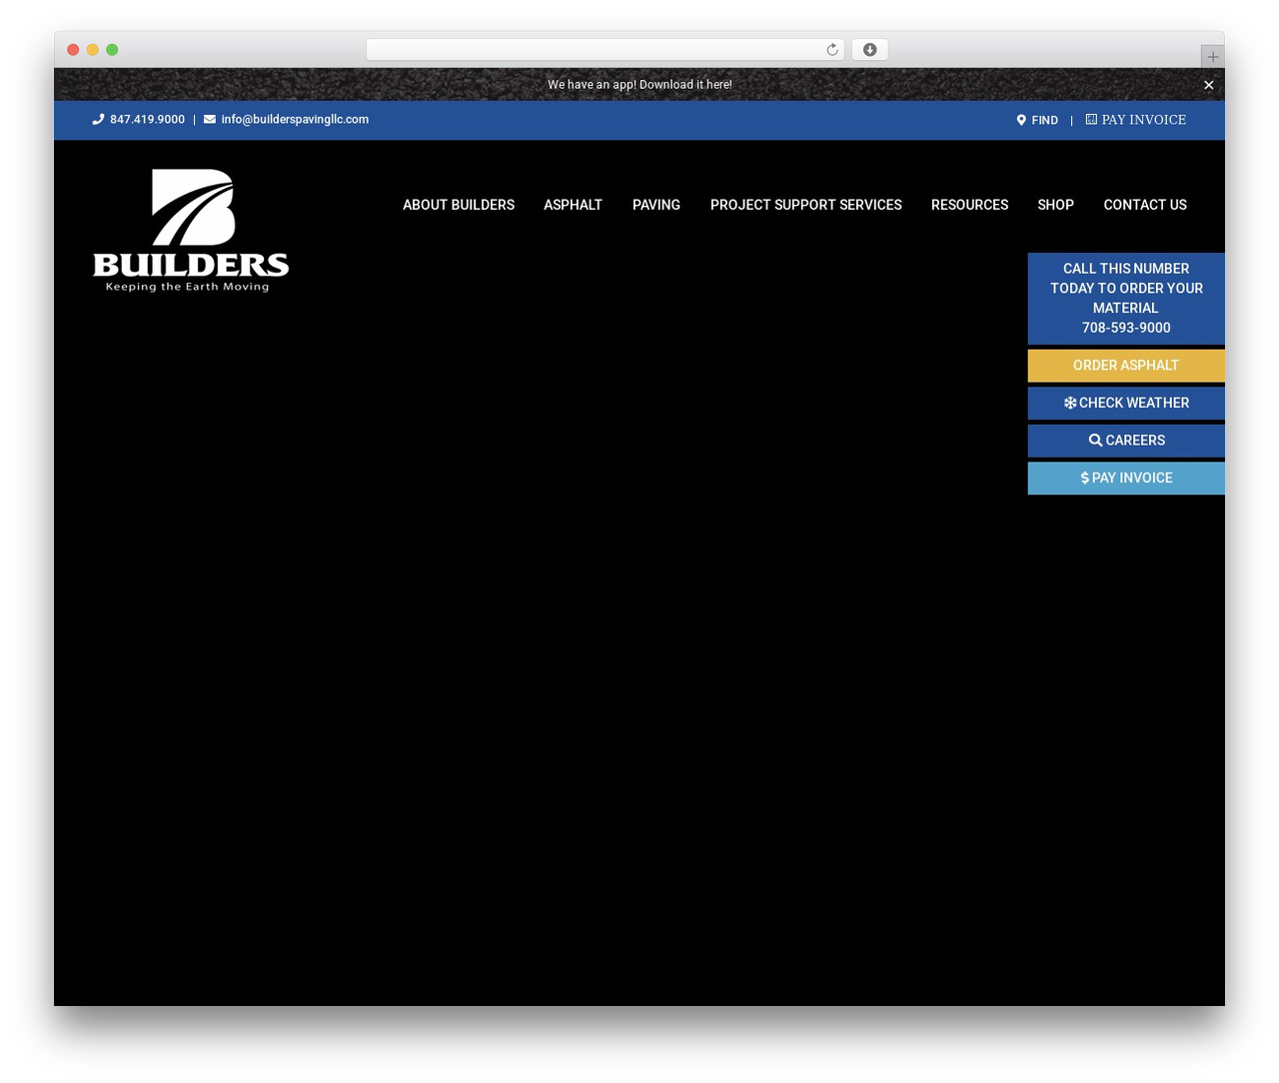Screen dimensions: 1279x1083
Task: Click the envelope icon before the email address
Action: [210, 119]
